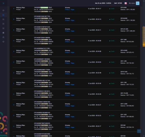The width and height of the screenshot is (145, 137).
Task: Select amount IDR 96,000
Action: point(124,18)
